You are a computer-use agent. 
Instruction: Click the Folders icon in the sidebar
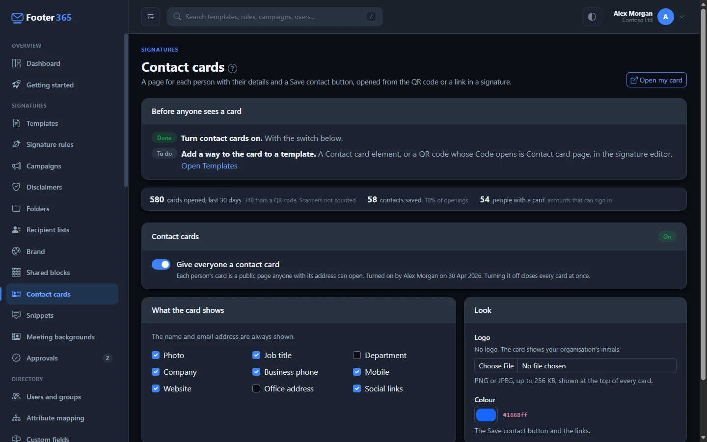coord(16,209)
